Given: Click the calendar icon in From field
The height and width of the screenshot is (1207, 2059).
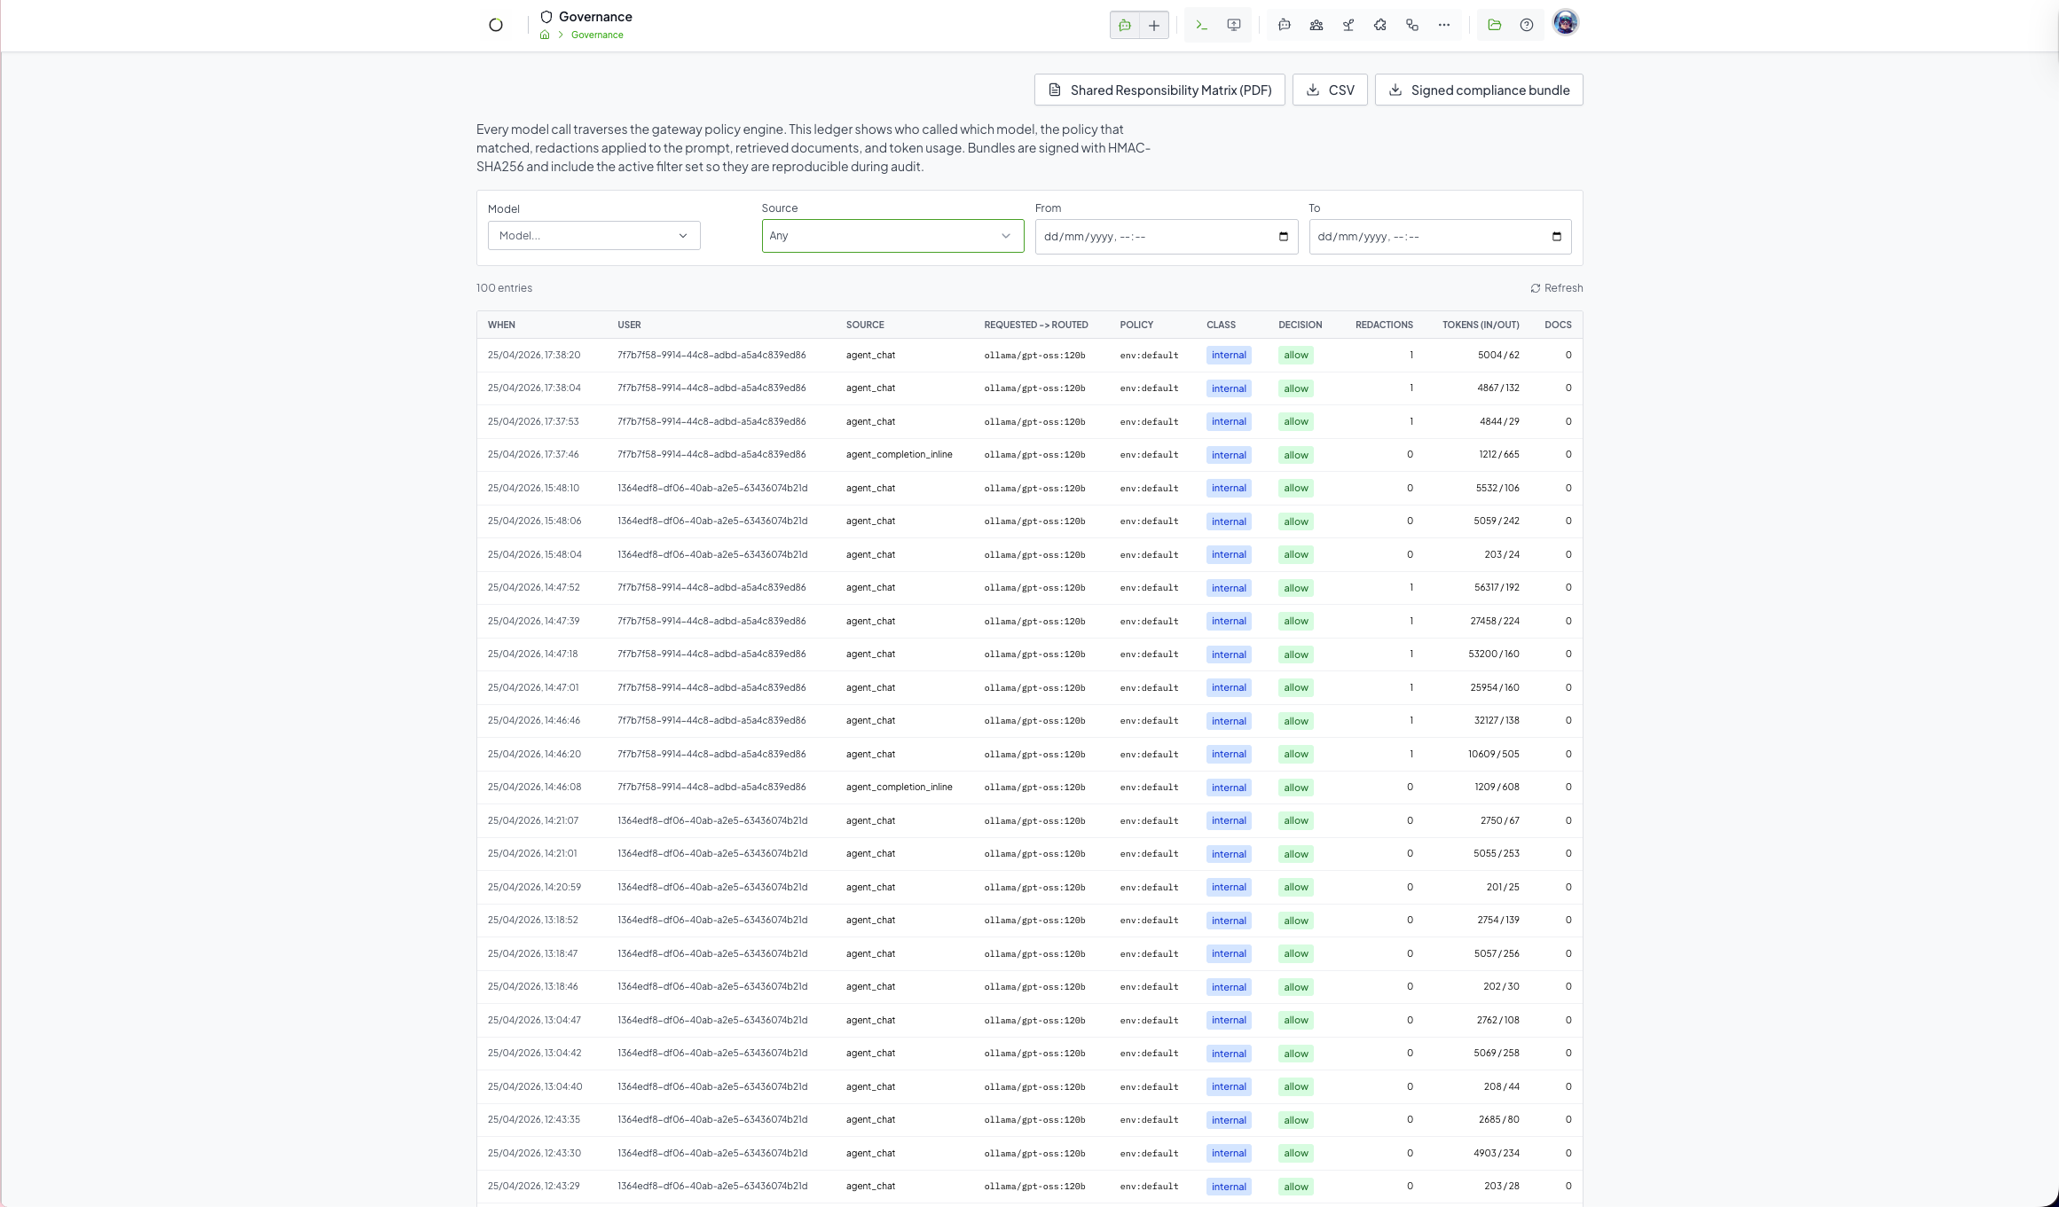Looking at the screenshot, I should click(1284, 237).
